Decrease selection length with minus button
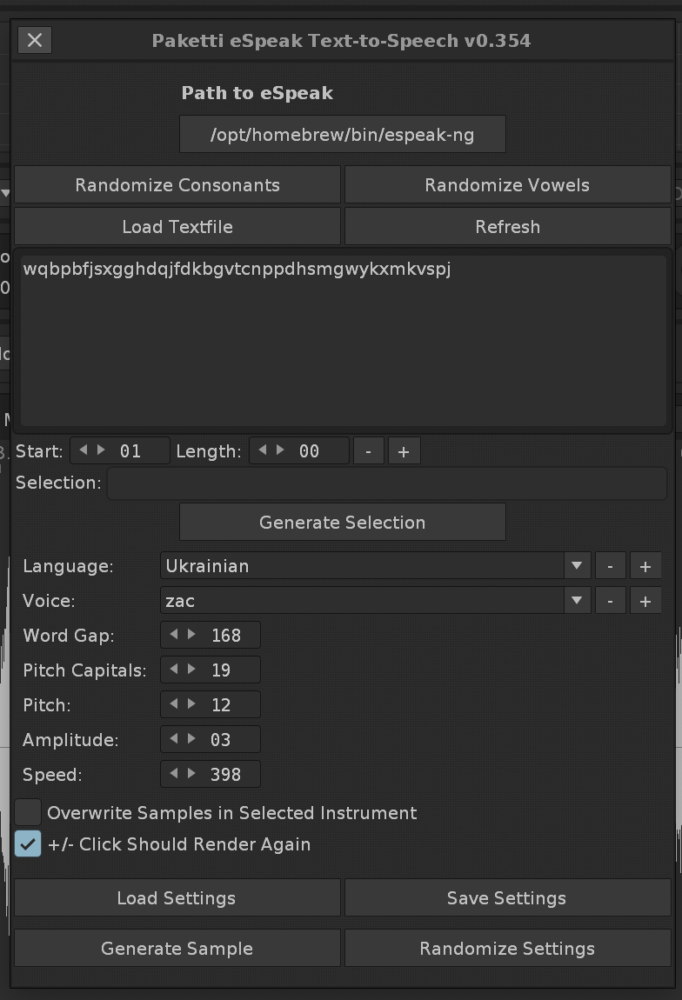 pyautogui.click(x=369, y=451)
